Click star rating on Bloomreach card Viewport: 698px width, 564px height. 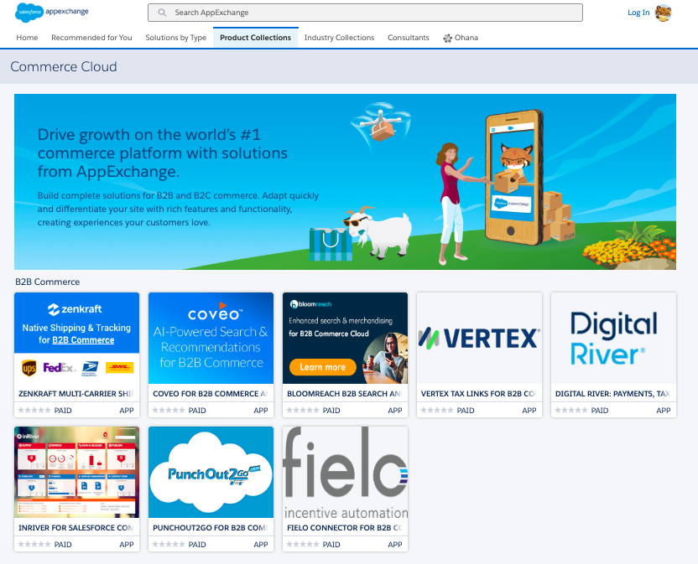tap(303, 410)
